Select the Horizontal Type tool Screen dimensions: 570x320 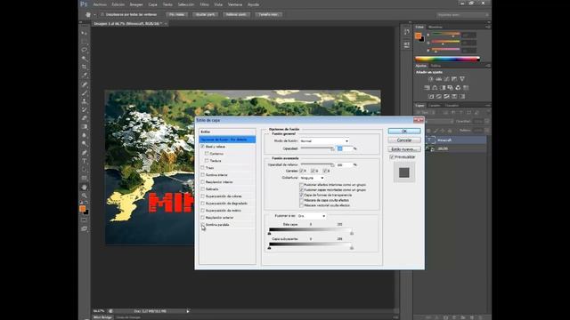(85, 161)
